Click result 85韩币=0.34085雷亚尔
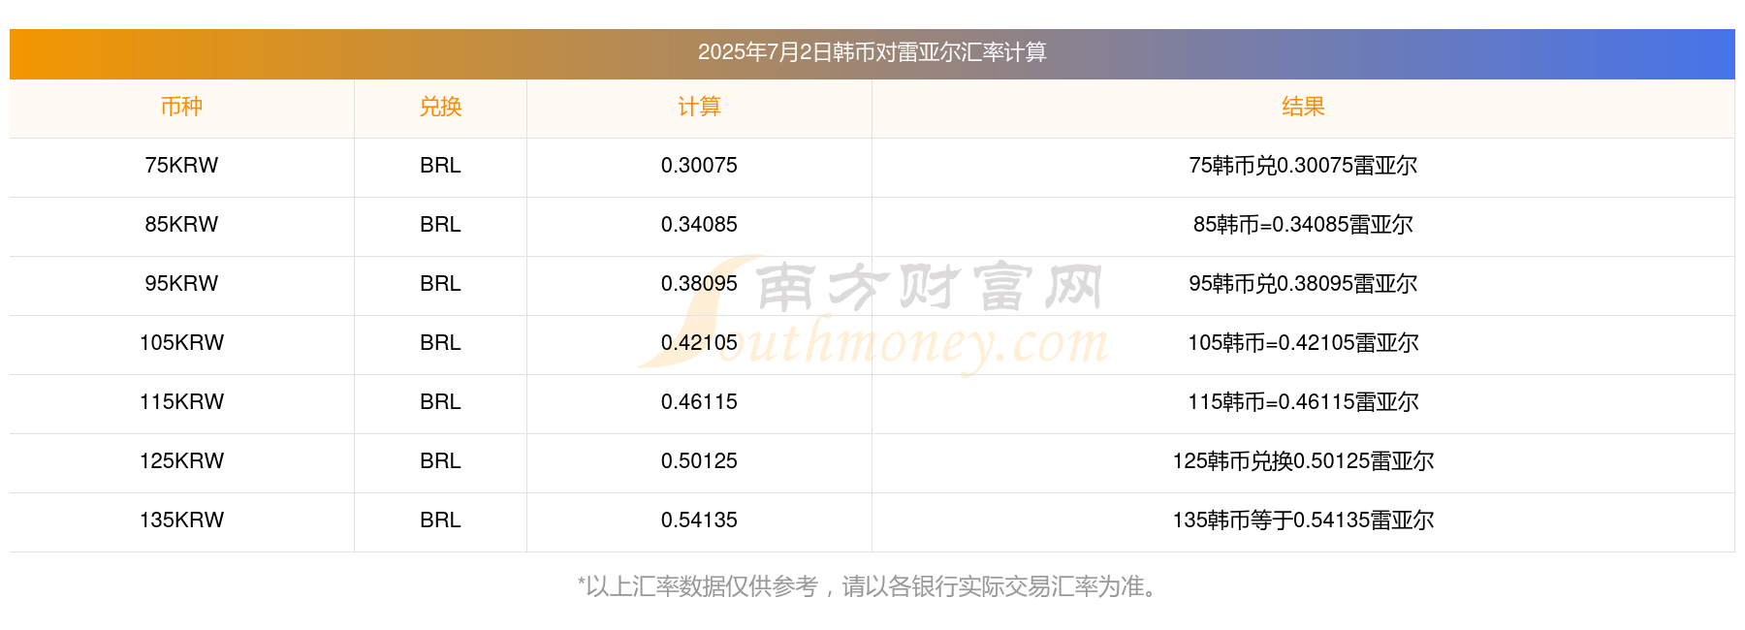Screen dimensions: 1745x630 [x=1303, y=225]
